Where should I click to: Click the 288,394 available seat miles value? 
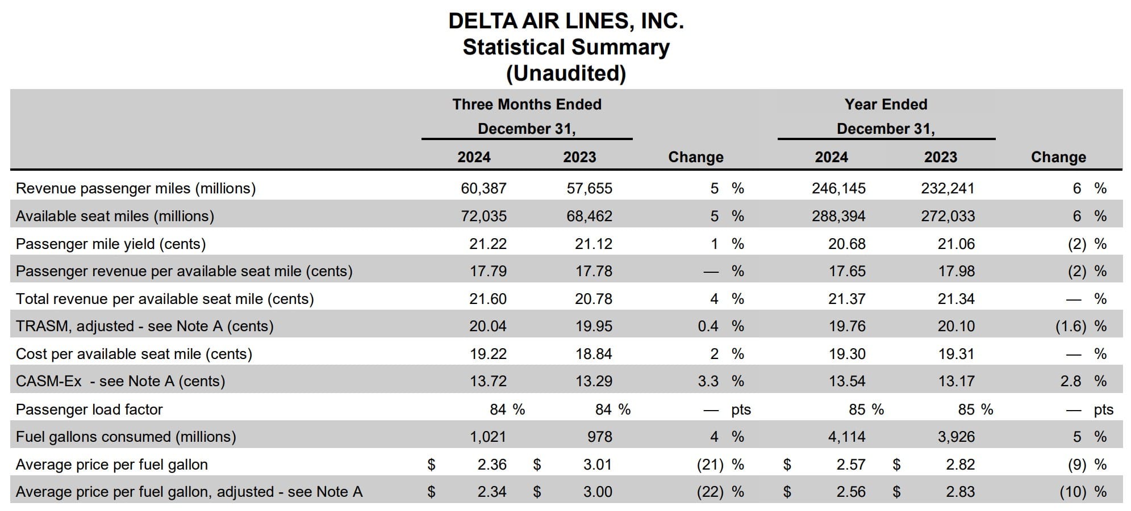(838, 216)
